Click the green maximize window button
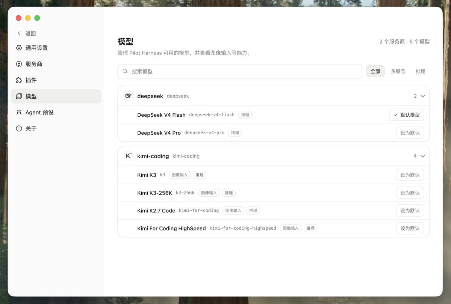451x304 pixels. [x=37, y=18]
